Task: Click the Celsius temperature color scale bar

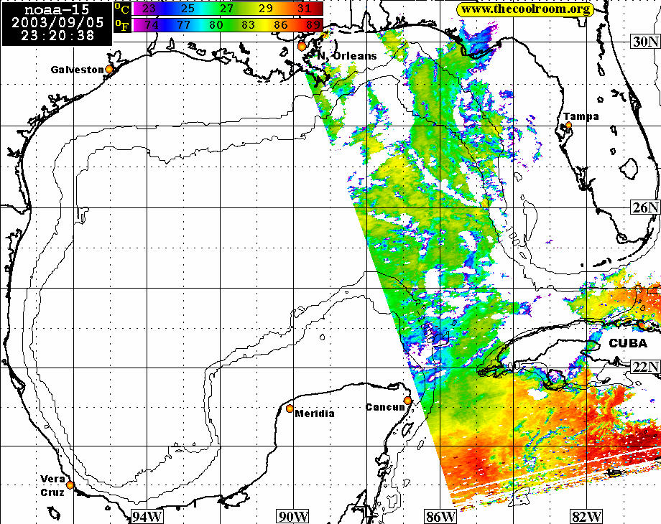Action: (228, 9)
